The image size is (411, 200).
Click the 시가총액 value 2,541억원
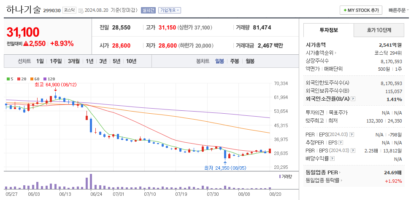pos(390,45)
